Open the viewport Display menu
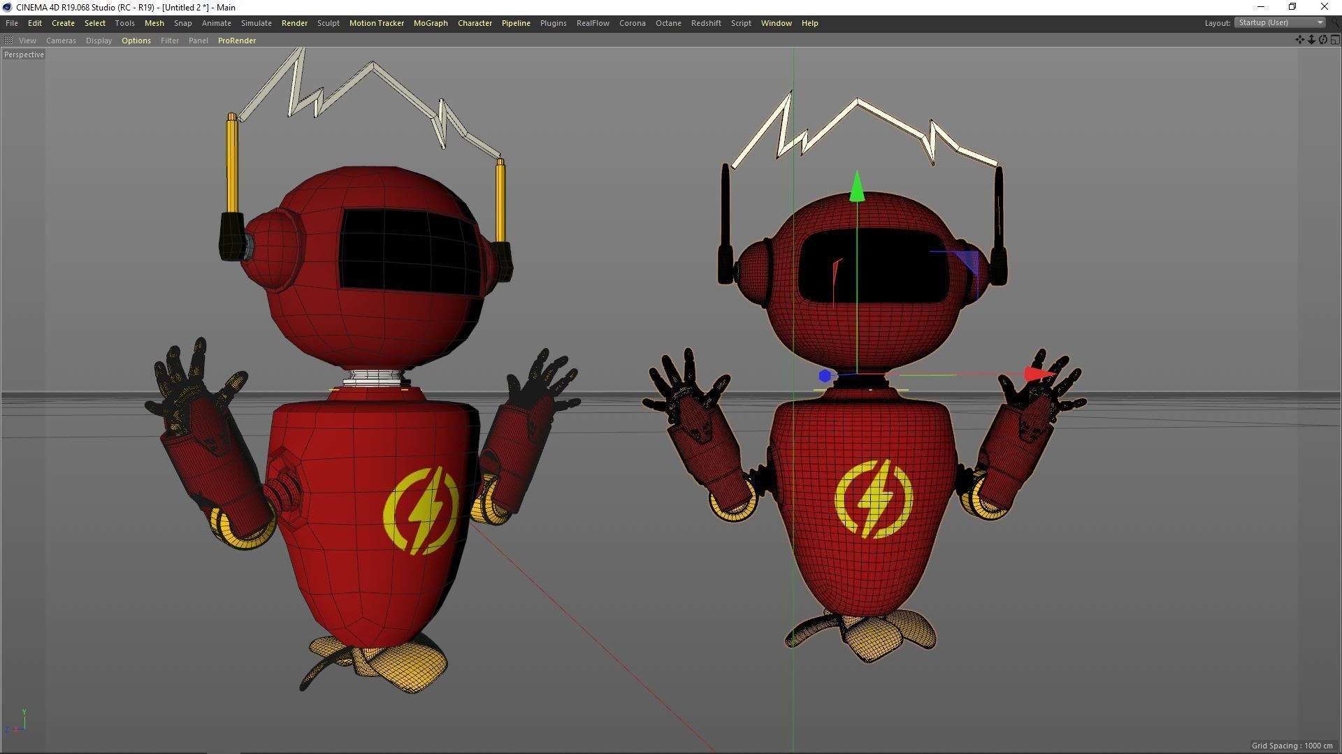 99,41
